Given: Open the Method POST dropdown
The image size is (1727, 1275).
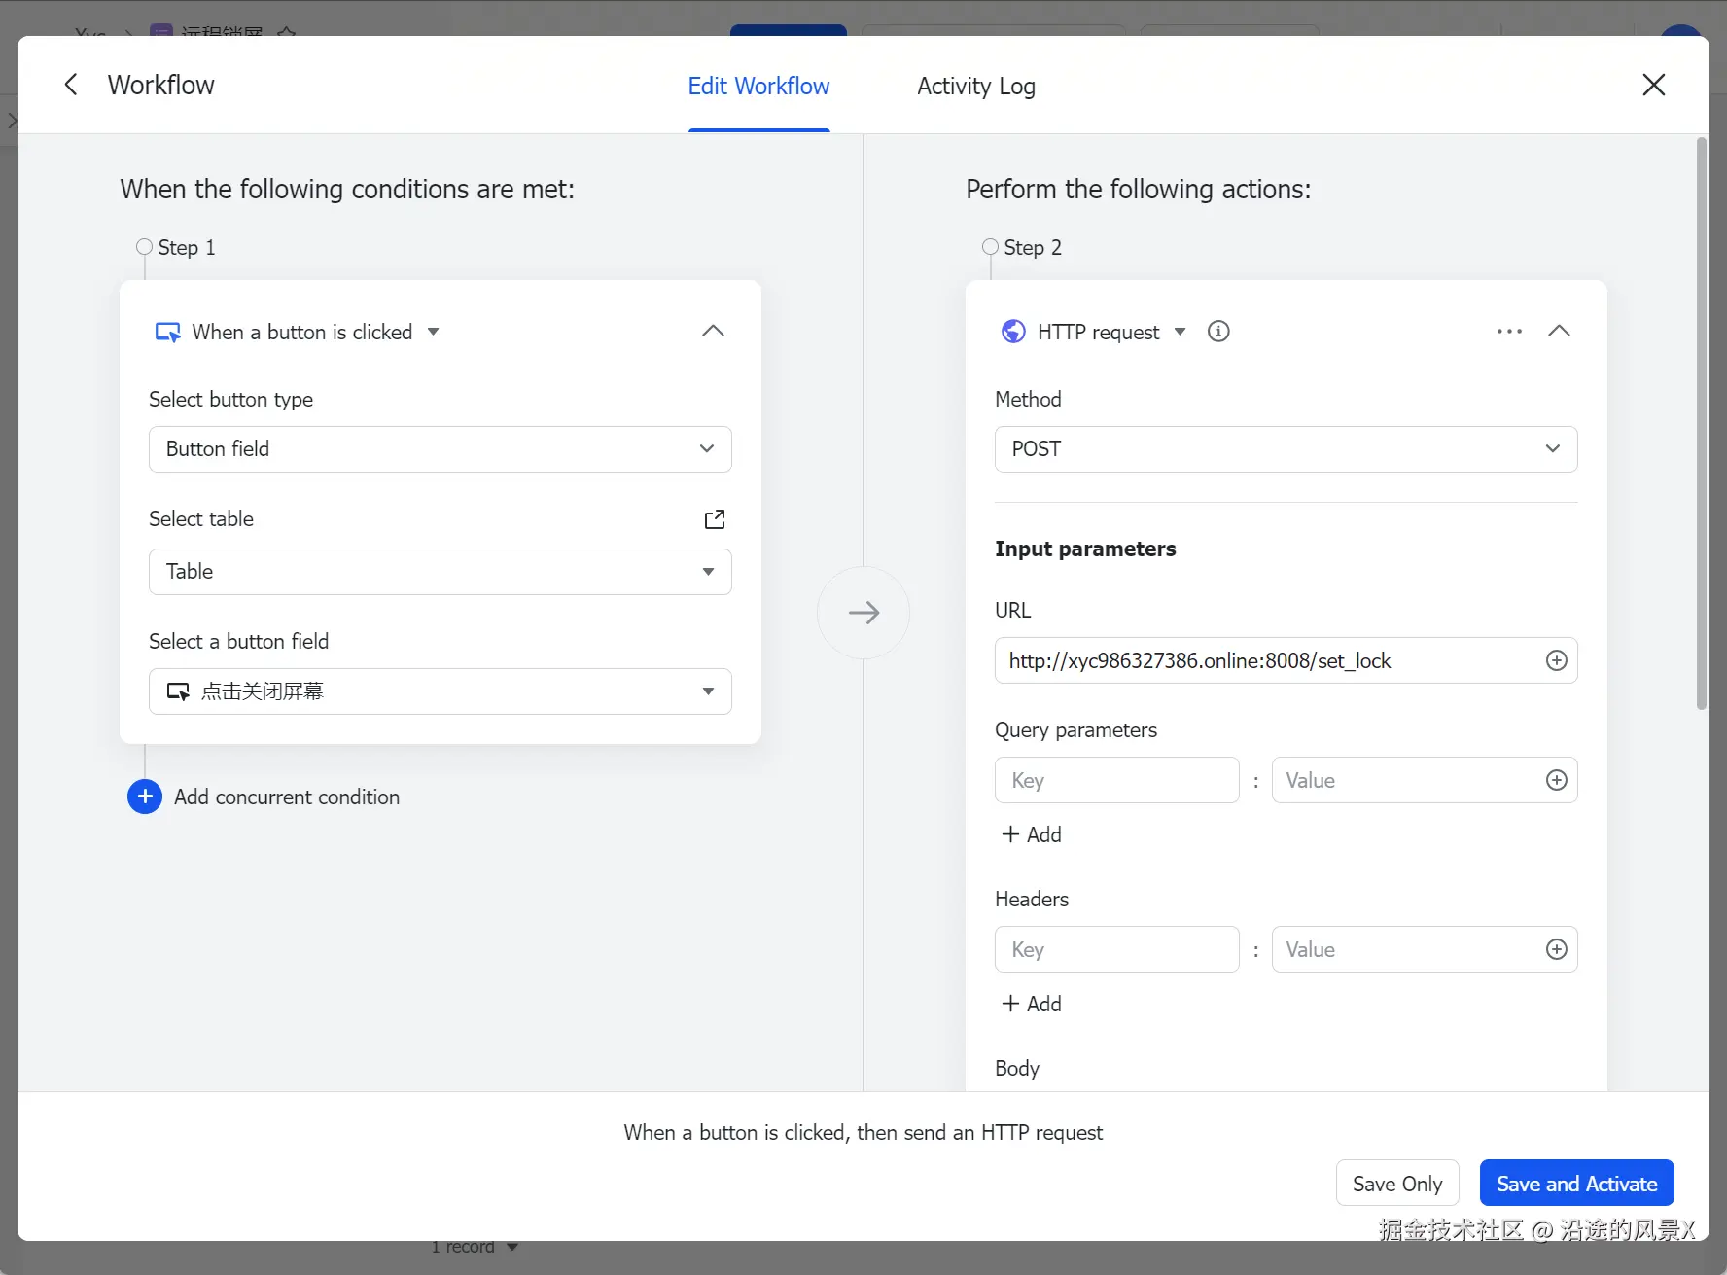Looking at the screenshot, I should click(x=1286, y=449).
